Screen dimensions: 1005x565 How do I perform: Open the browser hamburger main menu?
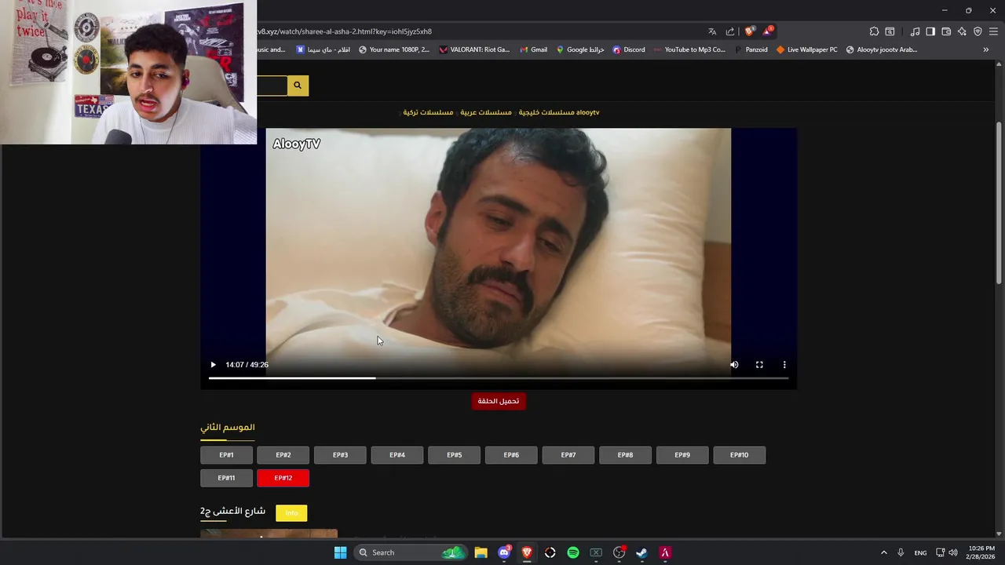click(x=993, y=31)
